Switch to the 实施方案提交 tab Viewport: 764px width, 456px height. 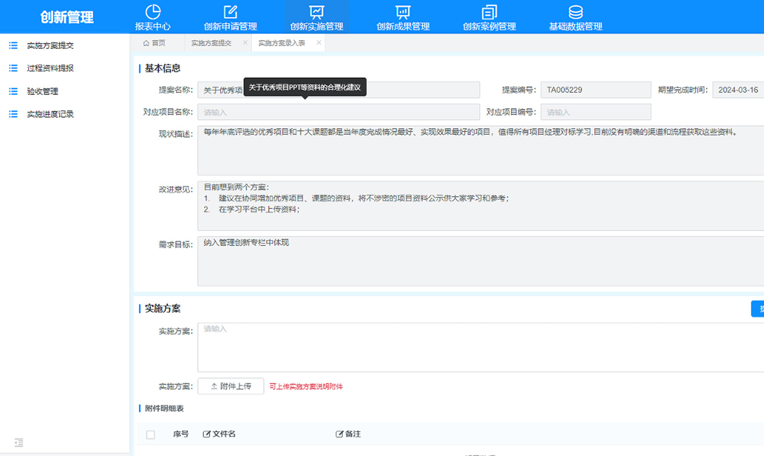(211, 43)
